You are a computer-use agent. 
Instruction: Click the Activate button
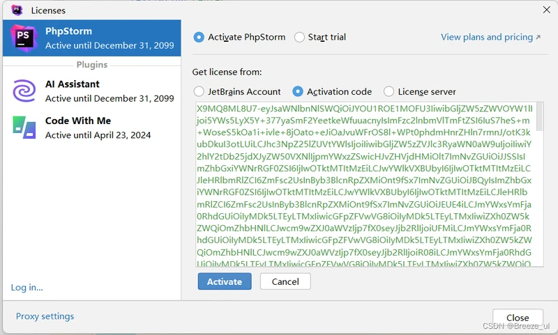coord(225,281)
